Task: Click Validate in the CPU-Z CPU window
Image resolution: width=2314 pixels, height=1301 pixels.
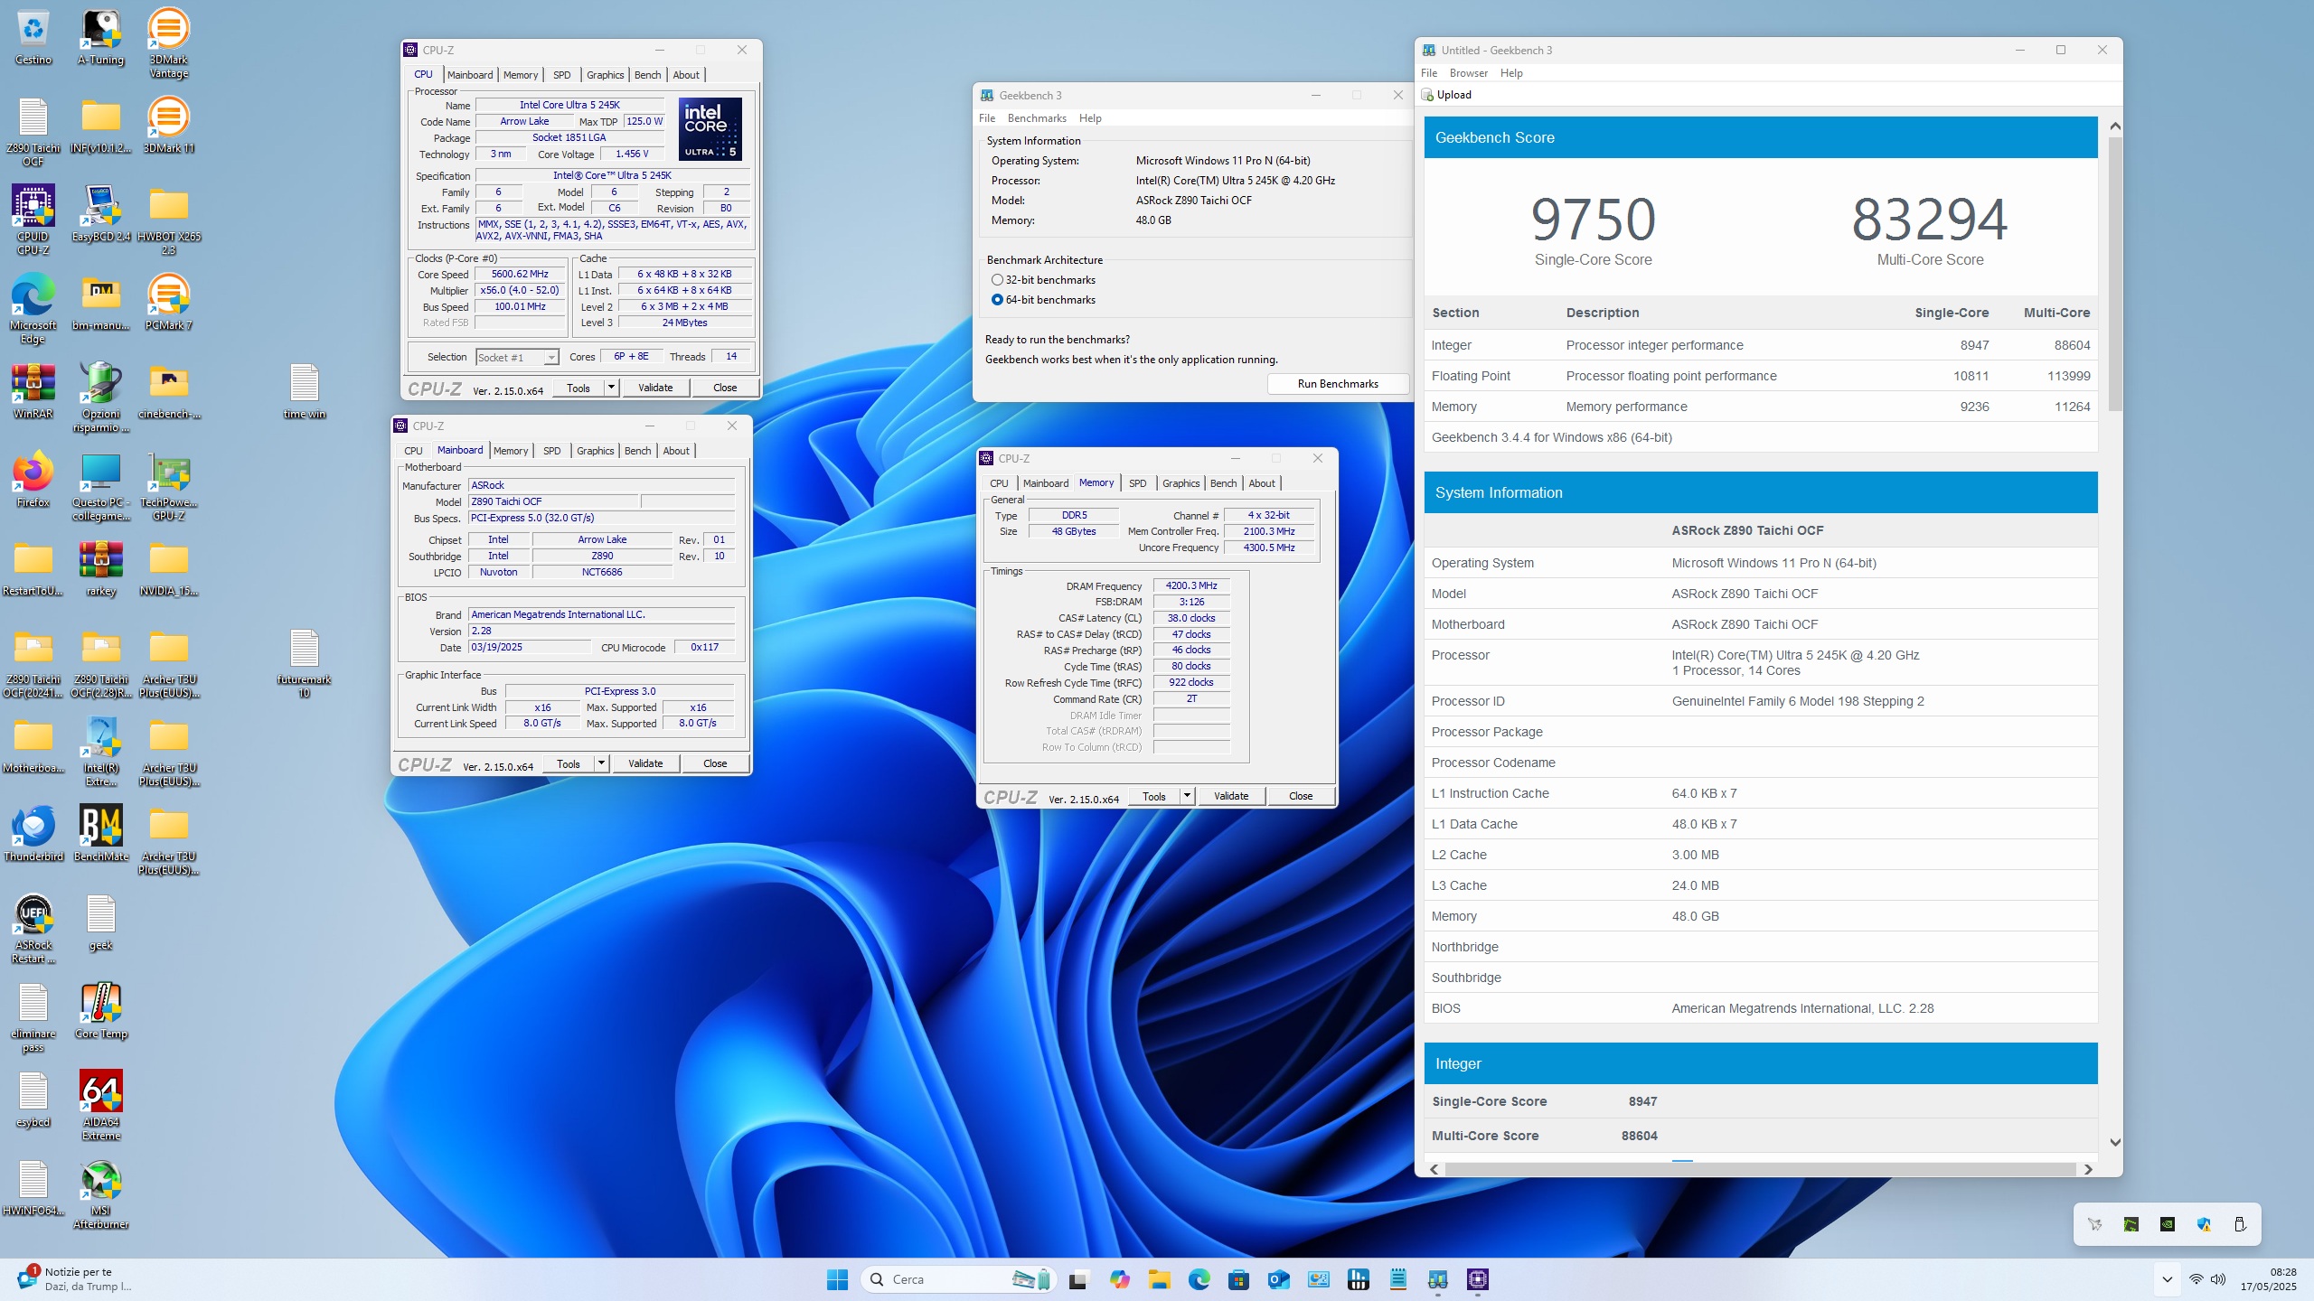Action: coord(655,388)
